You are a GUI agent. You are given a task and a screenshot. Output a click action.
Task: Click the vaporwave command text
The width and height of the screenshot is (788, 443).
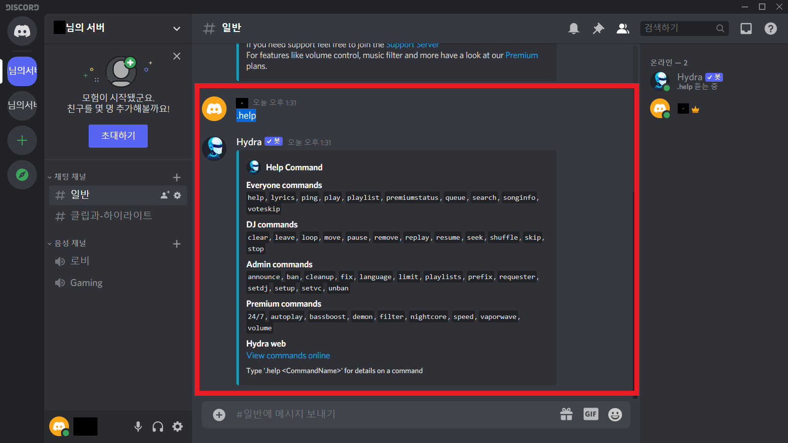pos(498,317)
